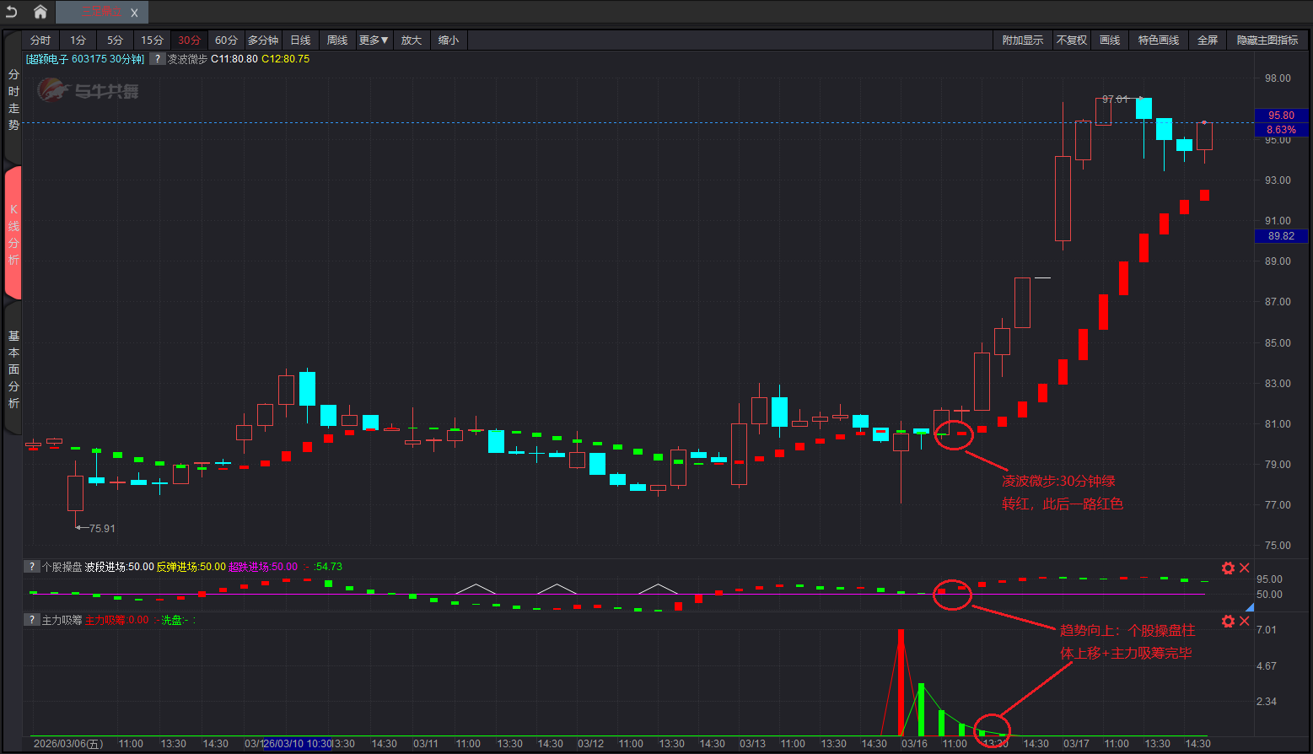Open help icon beside 主力吸筹
The image size is (1313, 754).
31,620
